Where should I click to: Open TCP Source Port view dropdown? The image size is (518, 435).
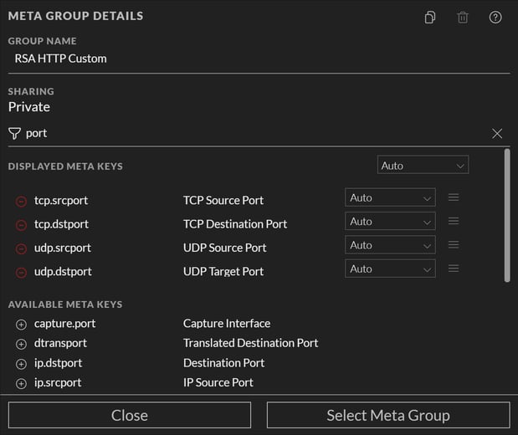(390, 198)
